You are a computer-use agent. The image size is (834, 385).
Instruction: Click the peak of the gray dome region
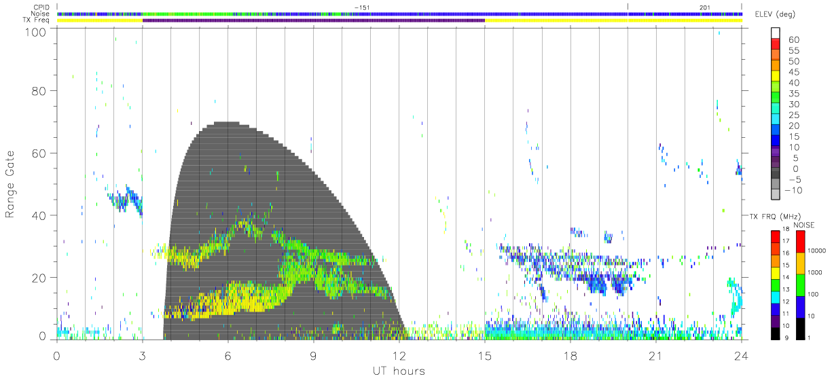click(227, 124)
